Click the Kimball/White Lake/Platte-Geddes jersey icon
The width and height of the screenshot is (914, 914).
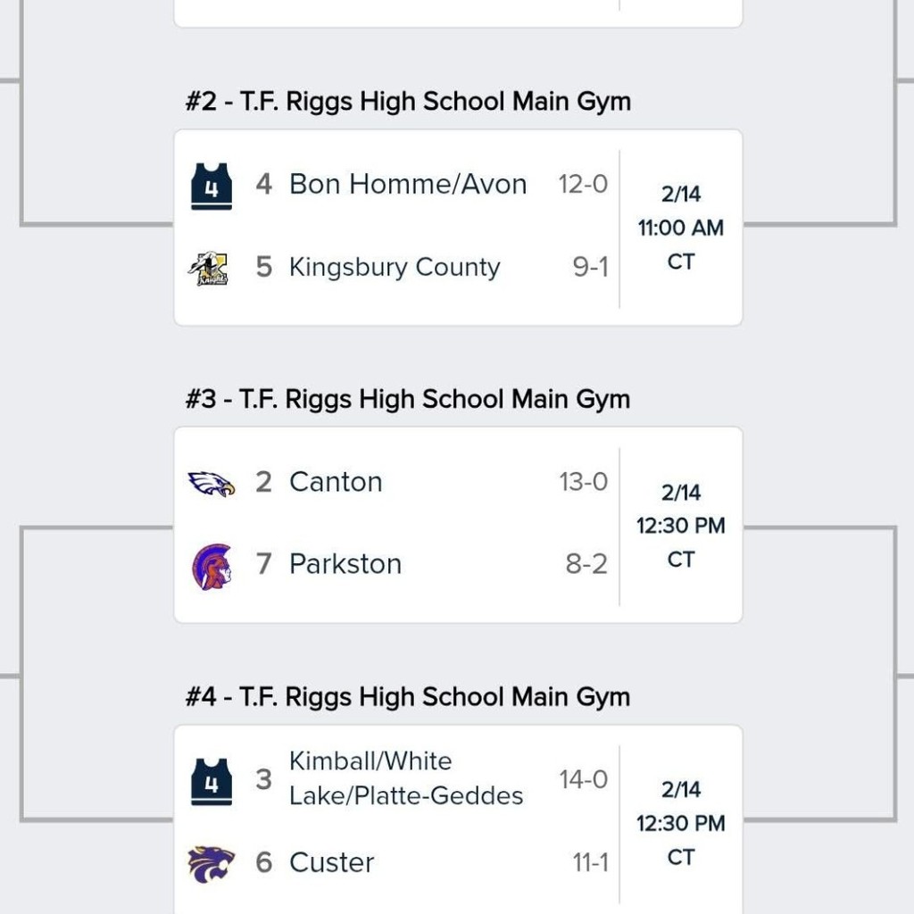point(212,781)
